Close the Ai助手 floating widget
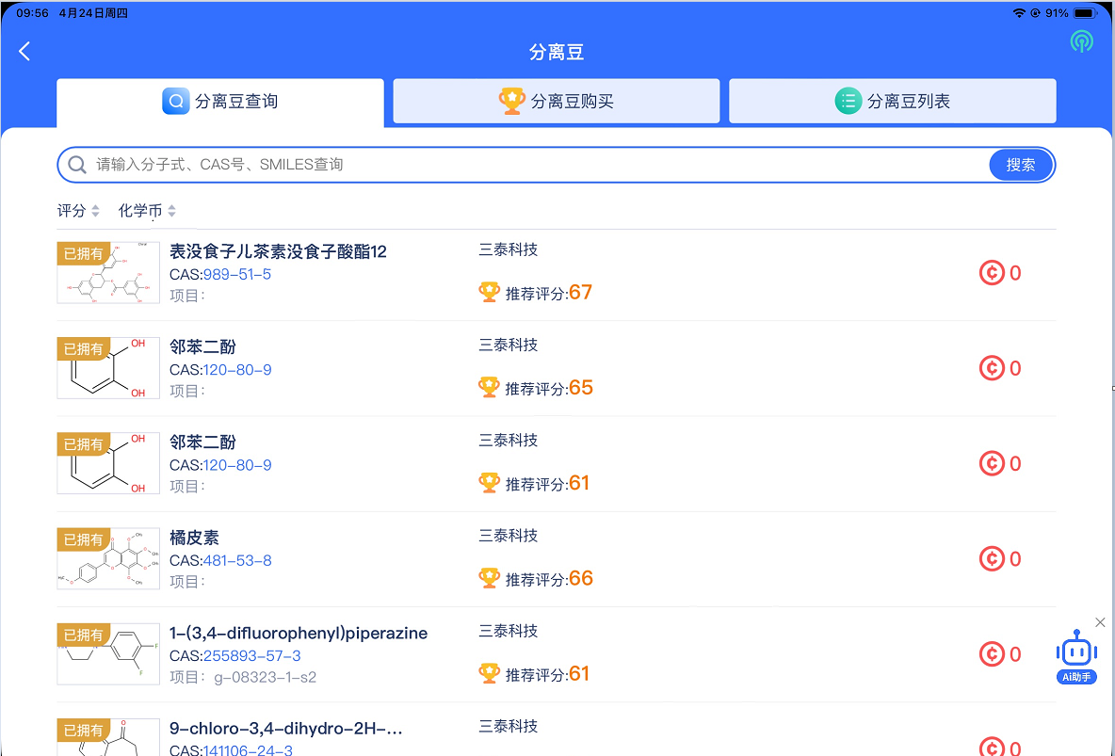The height and width of the screenshot is (756, 1115). (1100, 622)
